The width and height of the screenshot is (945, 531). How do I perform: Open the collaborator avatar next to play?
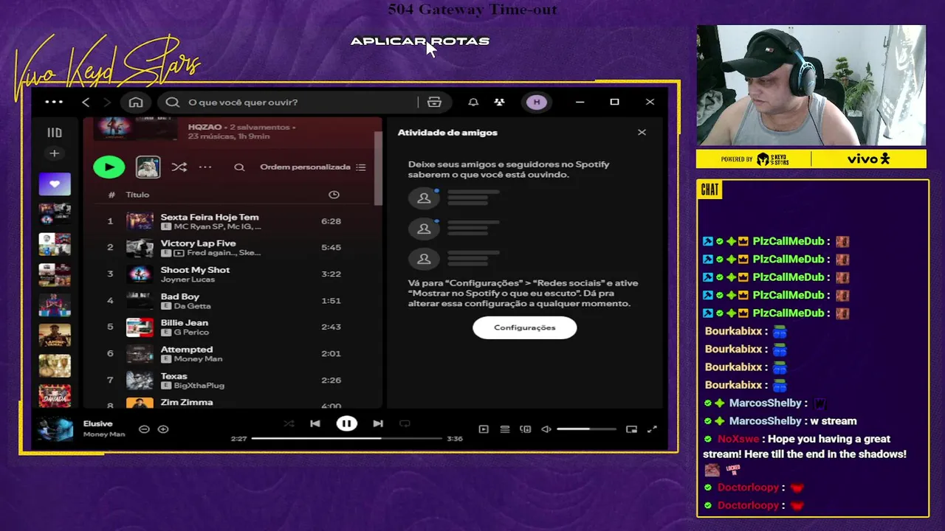click(148, 167)
